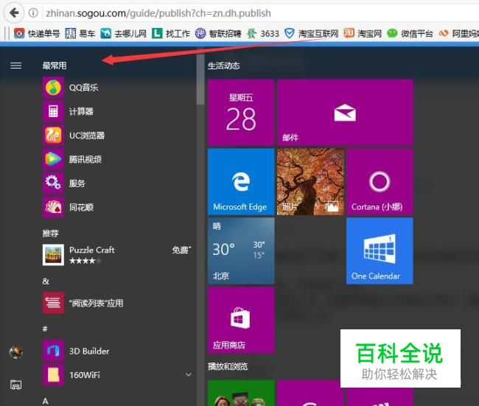Viewport: 479px width, 406px height.
Task: Click the # letter group header
Action: tap(45, 329)
